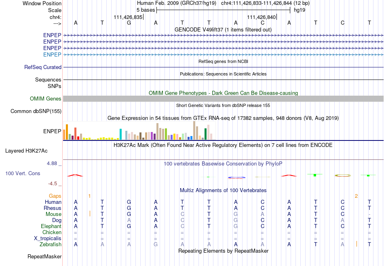This screenshot has width=384, height=266.
Task: Click the -4.5 PhyloP lower axis value
Action: click(53, 184)
